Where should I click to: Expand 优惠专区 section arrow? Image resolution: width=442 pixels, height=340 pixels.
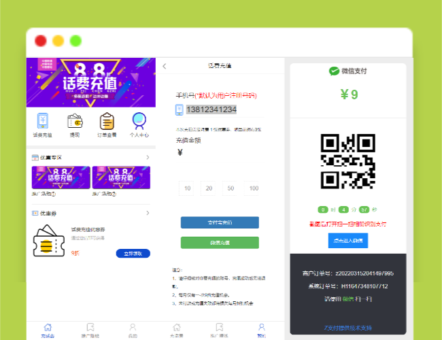pyautogui.click(x=148, y=157)
